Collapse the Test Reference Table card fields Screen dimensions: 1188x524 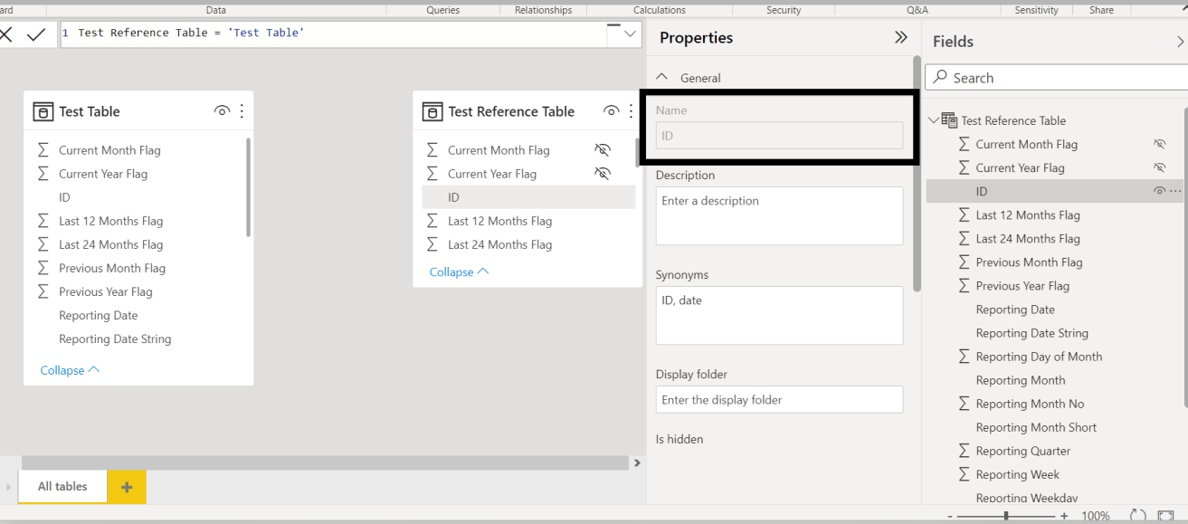pyautogui.click(x=459, y=272)
